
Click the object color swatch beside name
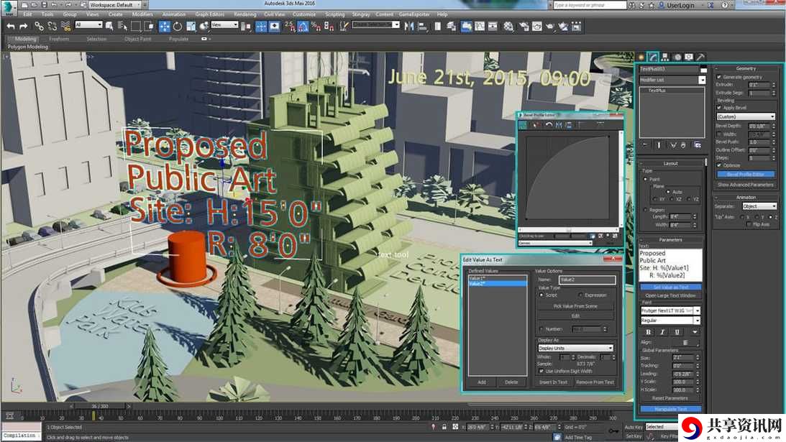coord(703,69)
